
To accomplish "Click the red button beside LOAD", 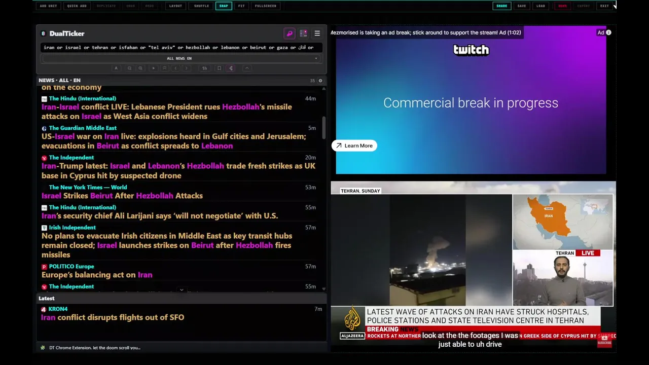I will [x=562, y=6].
